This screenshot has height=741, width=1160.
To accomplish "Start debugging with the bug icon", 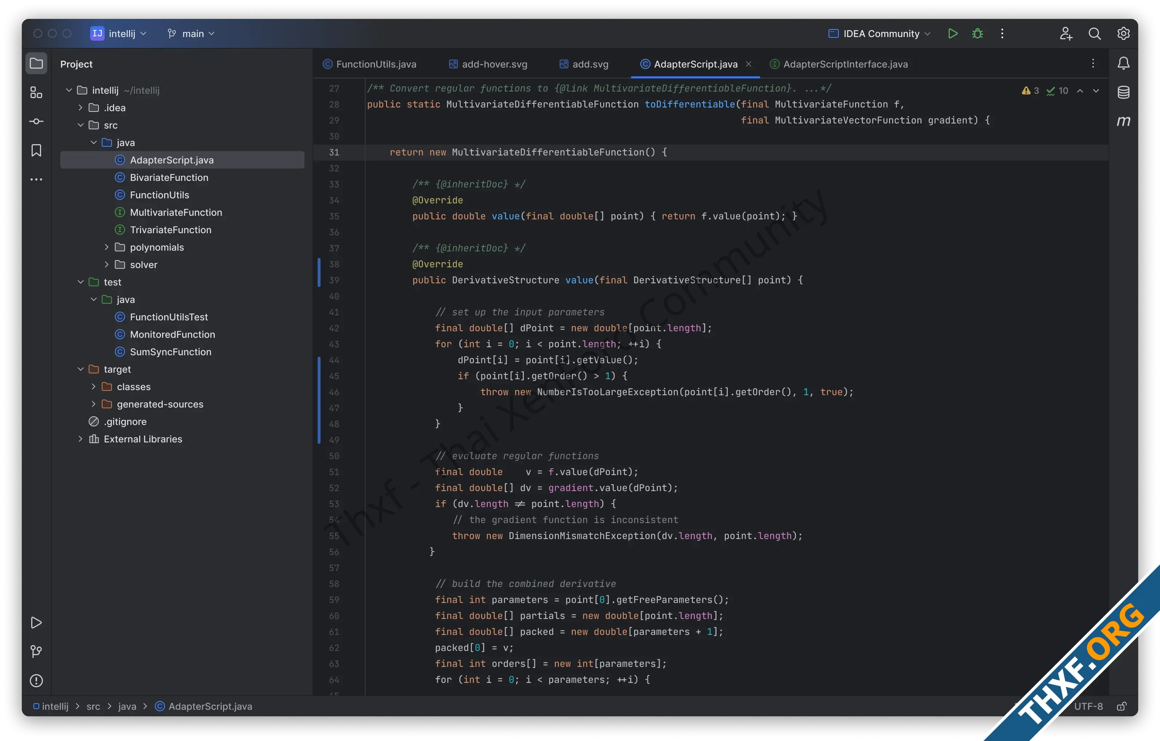I will [x=978, y=34].
